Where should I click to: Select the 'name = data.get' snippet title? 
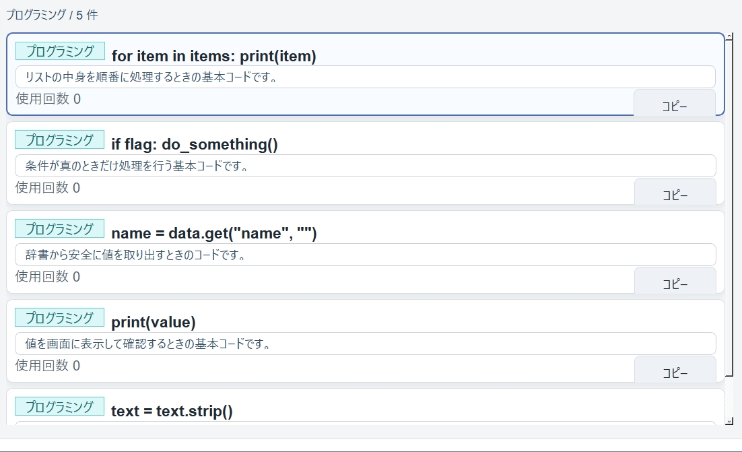click(x=213, y=233)
